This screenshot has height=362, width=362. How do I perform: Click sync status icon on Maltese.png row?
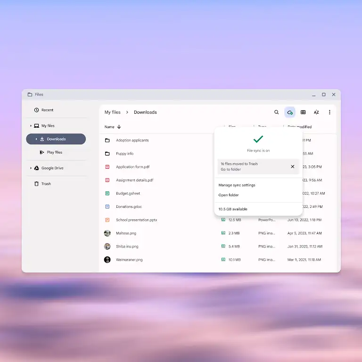click(223, 233)
